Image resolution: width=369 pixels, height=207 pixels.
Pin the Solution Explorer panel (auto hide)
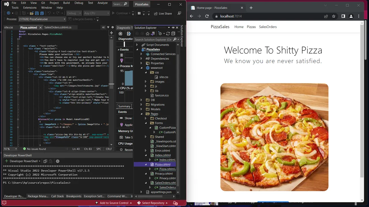pyautogui.click(x=173, y=28)
